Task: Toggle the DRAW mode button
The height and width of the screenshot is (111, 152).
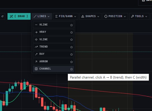Action: (19, 16)
